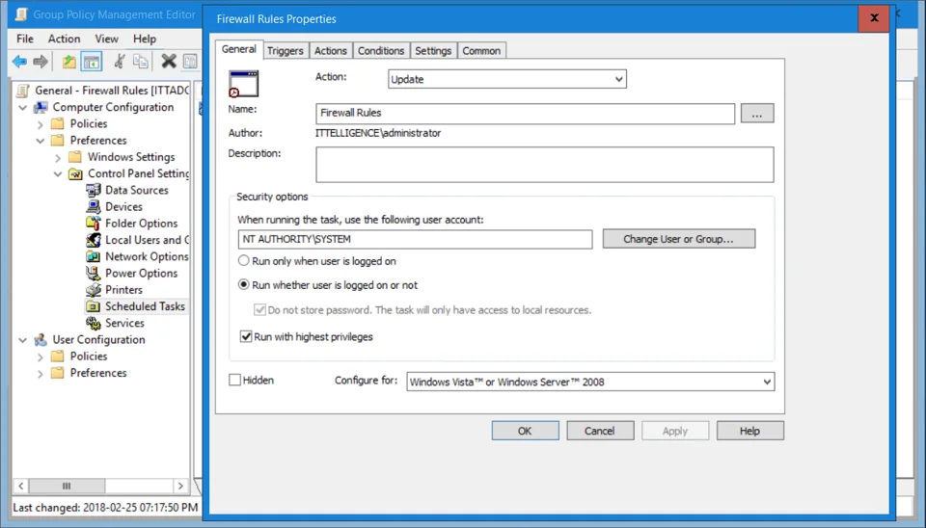
Task: Collapse the Computer Configuration tree node
Action: tap(23, 107)
